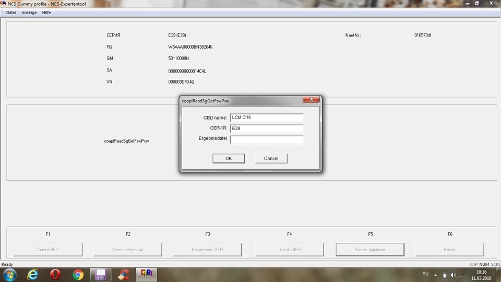Cancel the coapiReadSgGetFswPsw dialog
The width and height of the screenshot is (501, 282).
tap(271, 158)
